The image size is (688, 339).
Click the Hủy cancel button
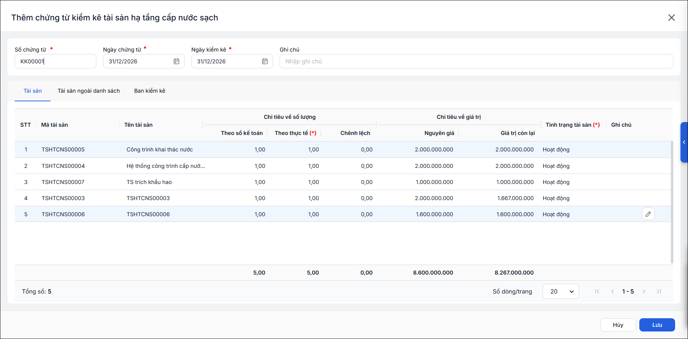(618, 325)
